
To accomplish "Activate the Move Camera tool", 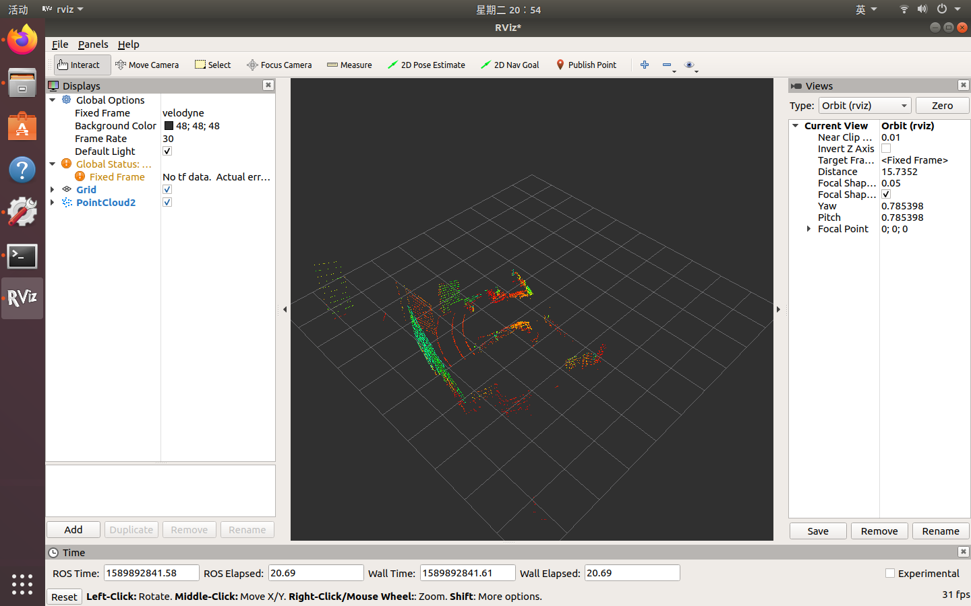I will tap(147, 65).
